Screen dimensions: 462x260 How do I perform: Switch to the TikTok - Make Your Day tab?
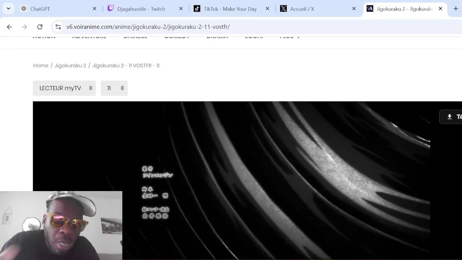click(x=232, y=9)
